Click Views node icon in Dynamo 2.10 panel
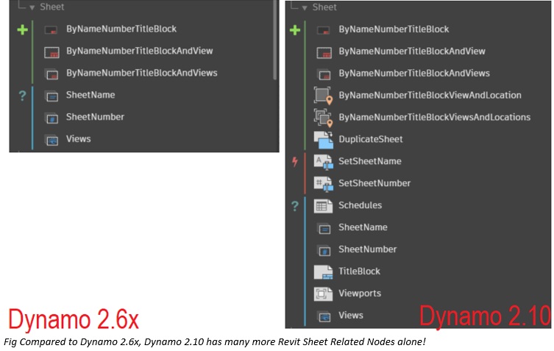 [324, 316]
